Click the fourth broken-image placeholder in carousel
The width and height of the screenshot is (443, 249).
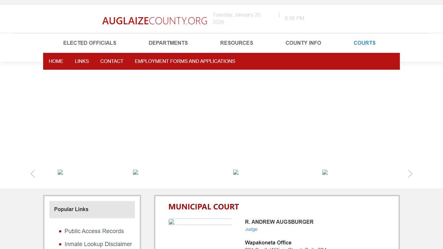point(325,172)
